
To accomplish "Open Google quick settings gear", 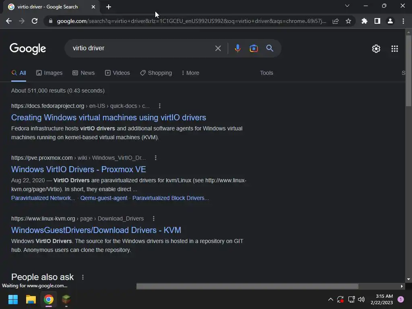I will tap(376, 49).
